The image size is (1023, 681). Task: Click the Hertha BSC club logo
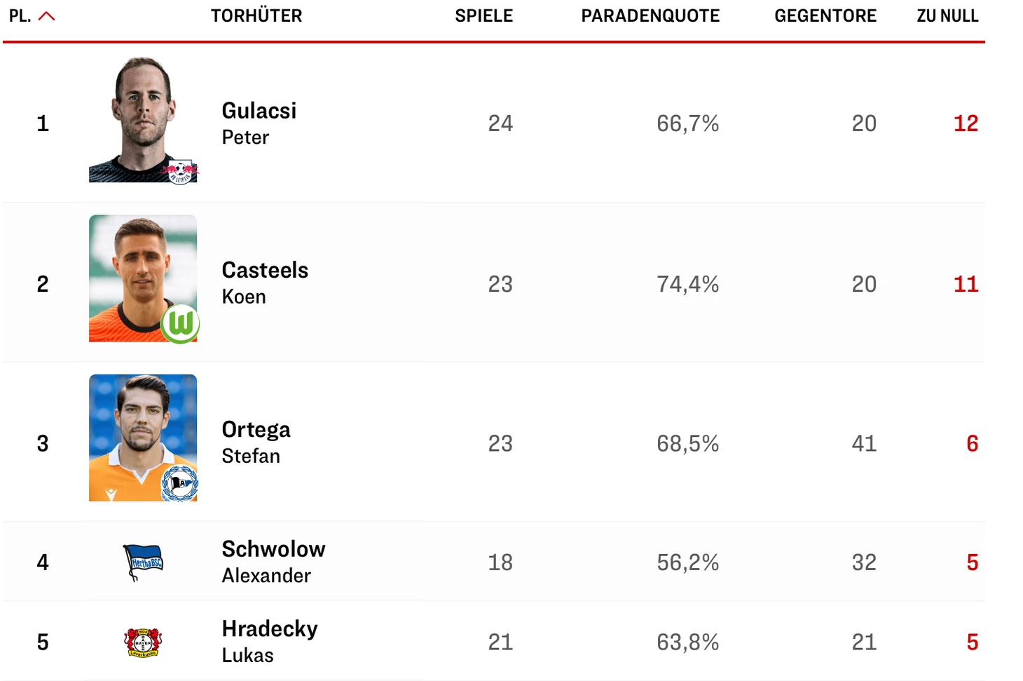pyautogui.click(x=143, y=562)
